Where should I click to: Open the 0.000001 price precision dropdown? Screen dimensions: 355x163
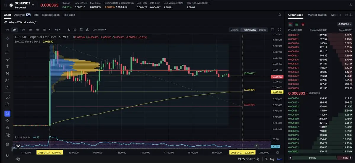(345, 24)
